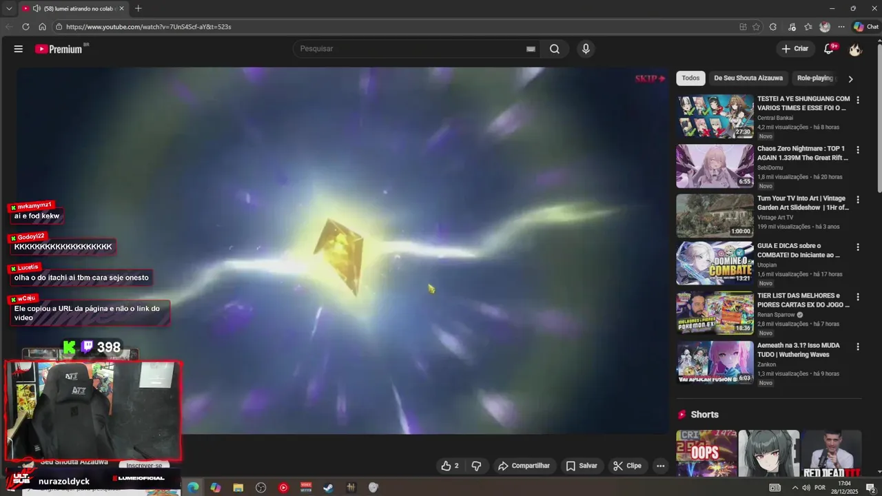882x496 pixels.
Task: Open File Explorer folder in taskbar
Action: pos(238,488)
